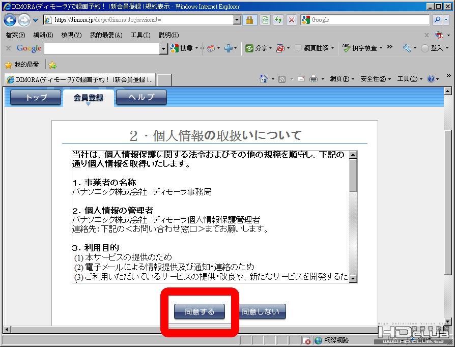This screenshot has height=347, width=455.
Task: Click the Google Toolbar logo
Action: (29, 48)
